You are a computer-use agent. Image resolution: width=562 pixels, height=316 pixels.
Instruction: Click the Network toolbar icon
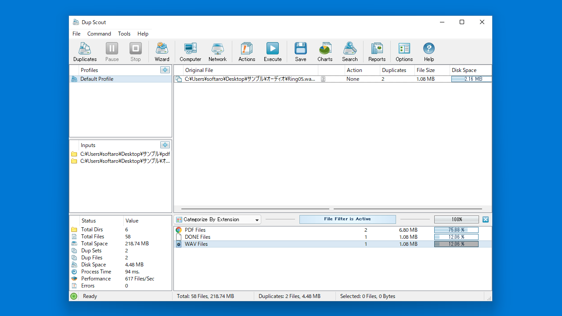[x=218, y=52]
